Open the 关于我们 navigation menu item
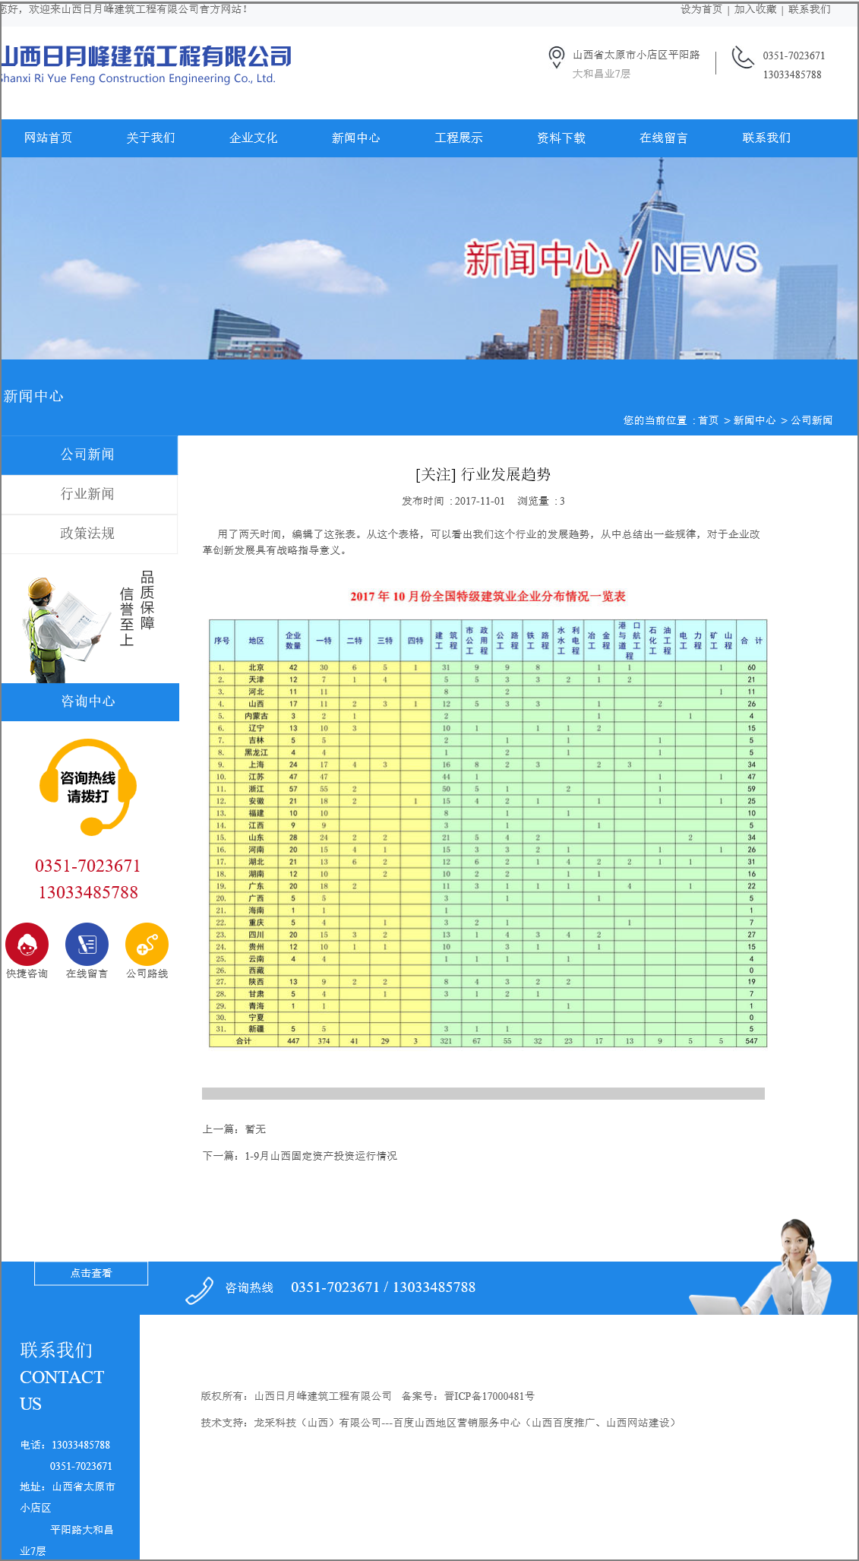This screenshot has height=1561, width=859. tap(150, 138)
